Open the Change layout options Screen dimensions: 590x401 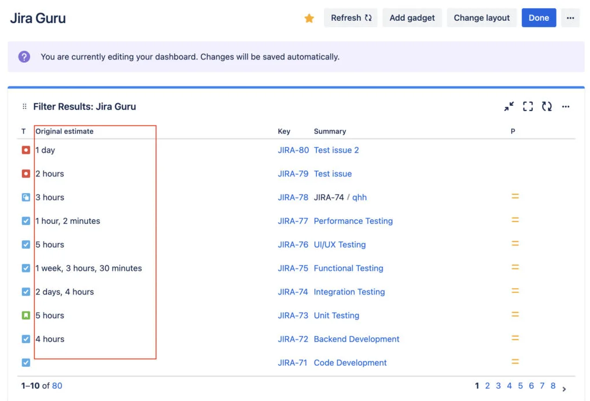click(482, 18)
